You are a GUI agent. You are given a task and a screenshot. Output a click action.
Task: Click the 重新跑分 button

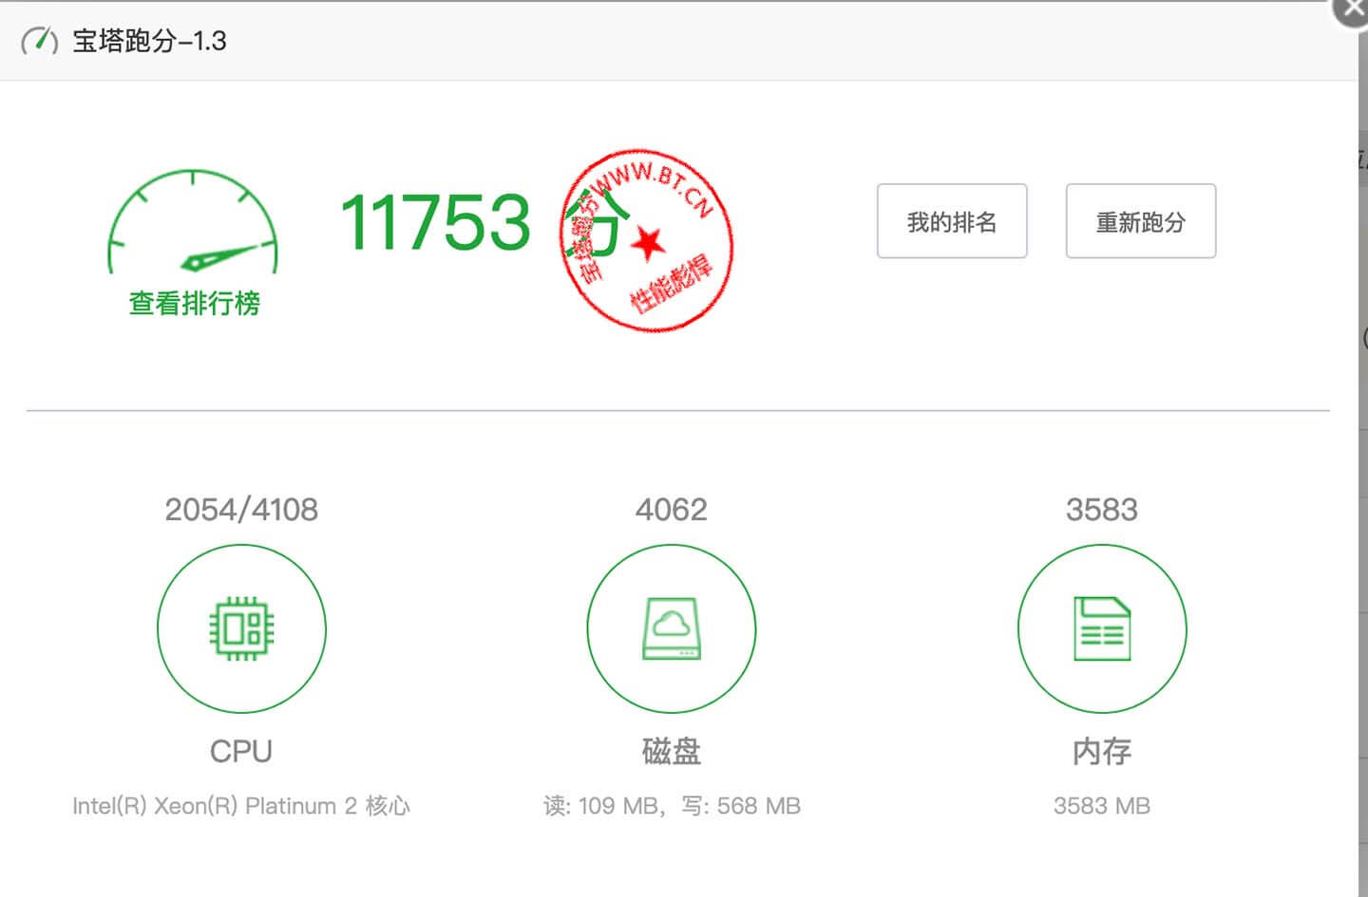click(1141, 221)
